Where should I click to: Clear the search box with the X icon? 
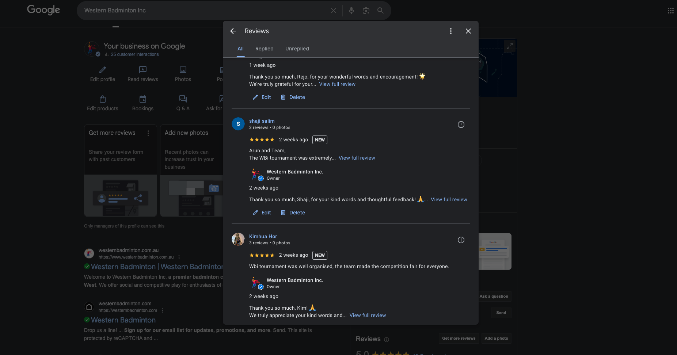click(333, 11)
